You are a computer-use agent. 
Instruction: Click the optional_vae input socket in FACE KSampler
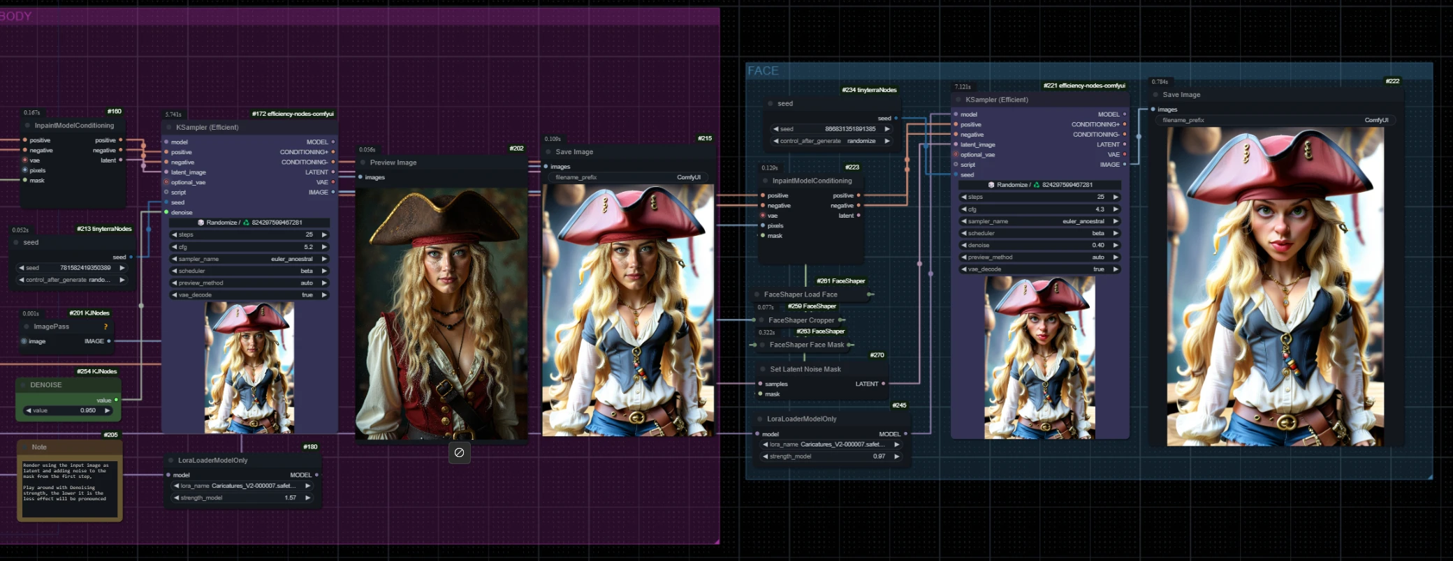coord(956,154)
